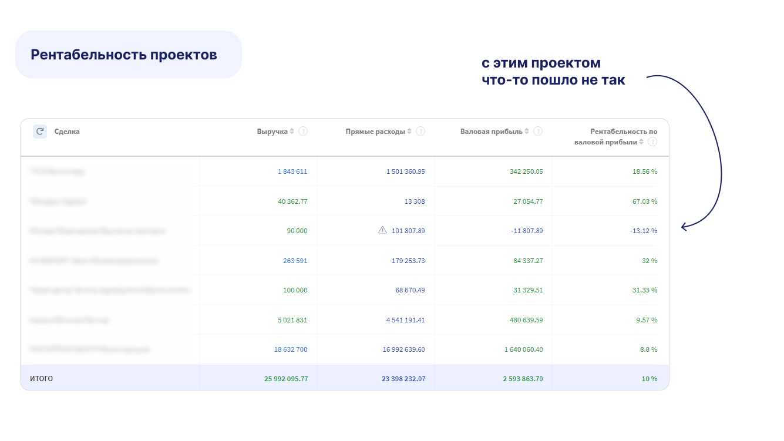
Task: Select negative profitability -13.12 %
Action: [x=644, y=231]
